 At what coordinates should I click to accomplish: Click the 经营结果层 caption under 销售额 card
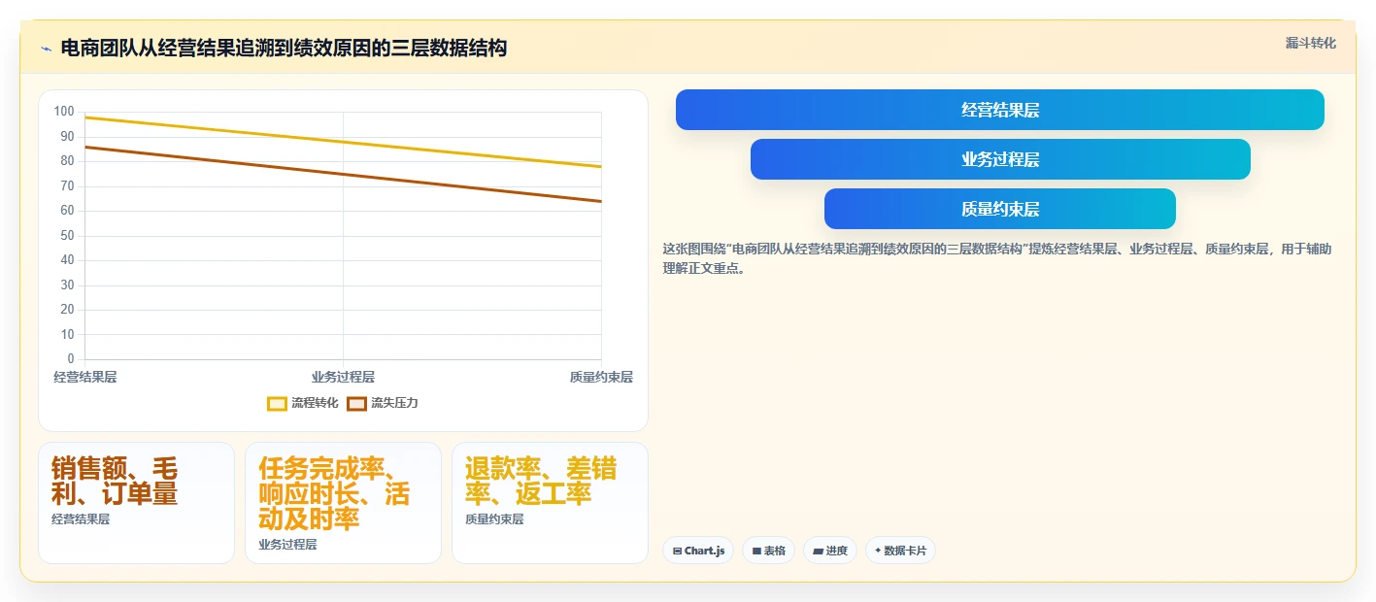[x=81, y=519]
